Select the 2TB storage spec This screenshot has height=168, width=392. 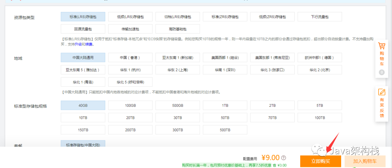[272, 105]
